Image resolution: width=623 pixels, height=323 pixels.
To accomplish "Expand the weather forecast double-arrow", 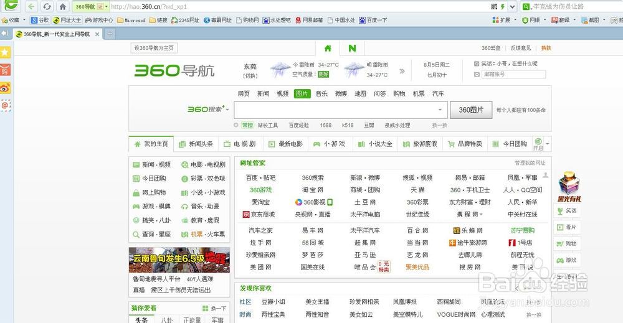I will [x=402, y=71].
